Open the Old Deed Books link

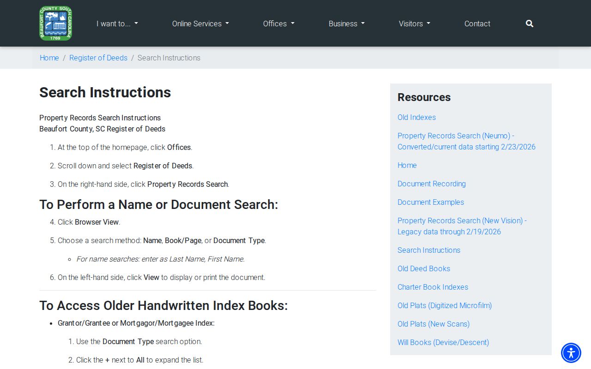424,268
